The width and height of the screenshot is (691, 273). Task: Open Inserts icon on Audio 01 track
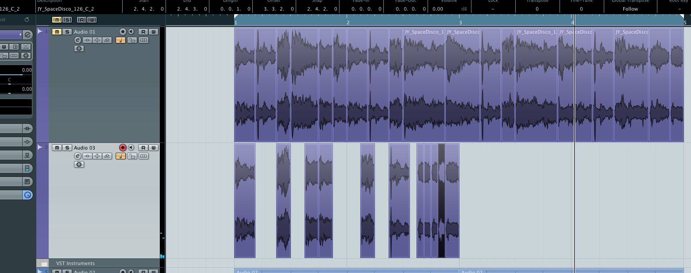pyautogui.click(x=87, y=40)
